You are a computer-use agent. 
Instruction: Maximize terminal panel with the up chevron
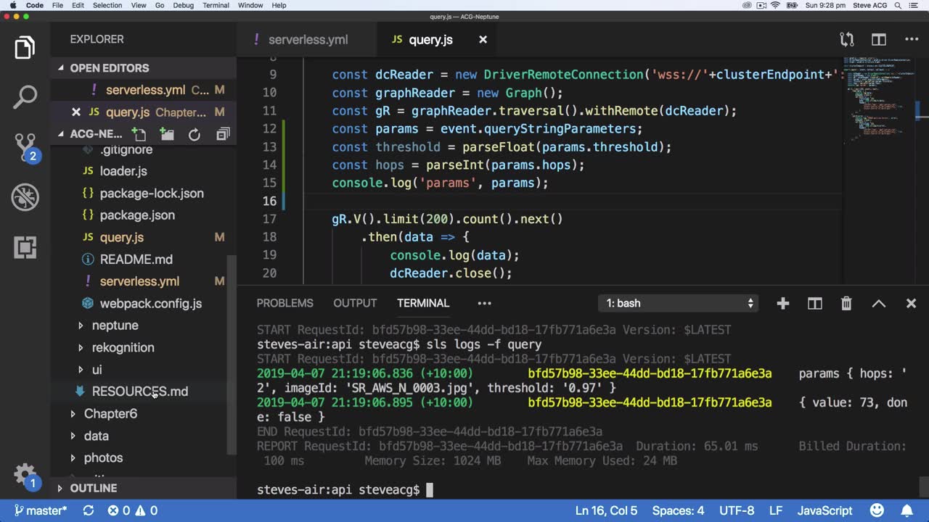[878, 303]
